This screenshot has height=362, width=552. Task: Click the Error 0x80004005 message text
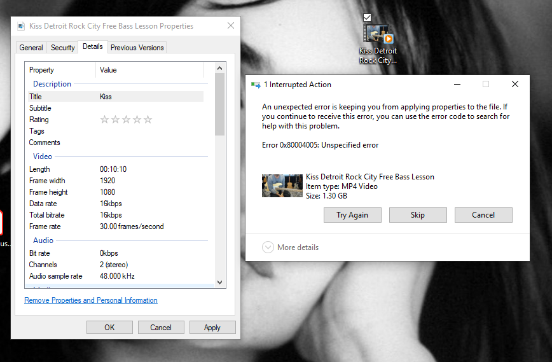point(320,145)
